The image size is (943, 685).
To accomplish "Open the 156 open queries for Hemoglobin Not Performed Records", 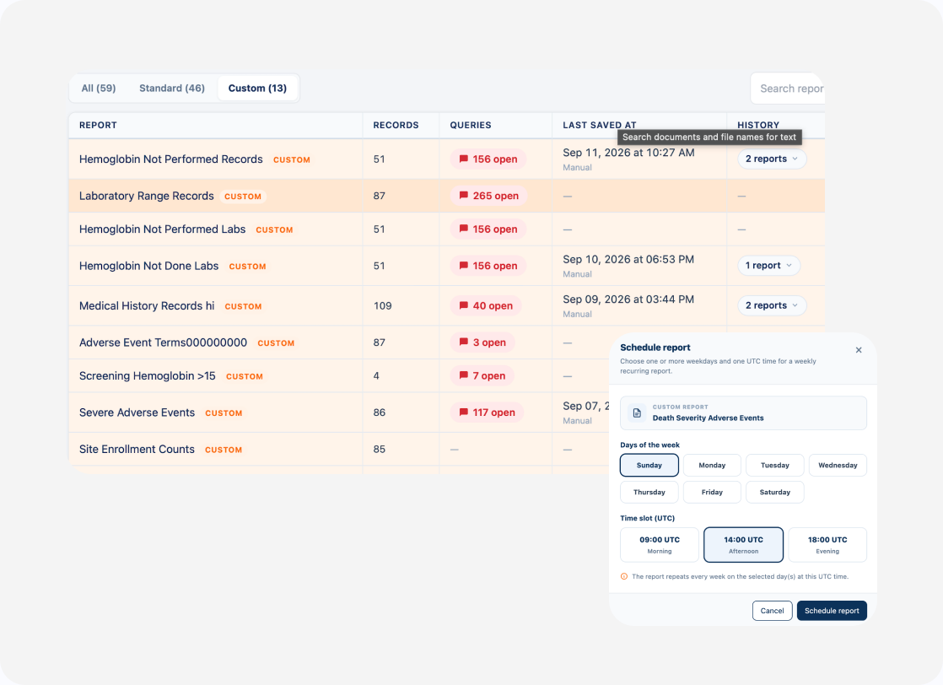I will pyautogui.click(x=488, y=159).
